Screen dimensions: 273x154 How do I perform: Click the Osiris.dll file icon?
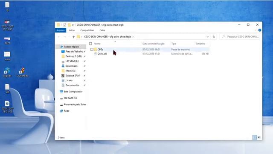(x=95, y=54)
